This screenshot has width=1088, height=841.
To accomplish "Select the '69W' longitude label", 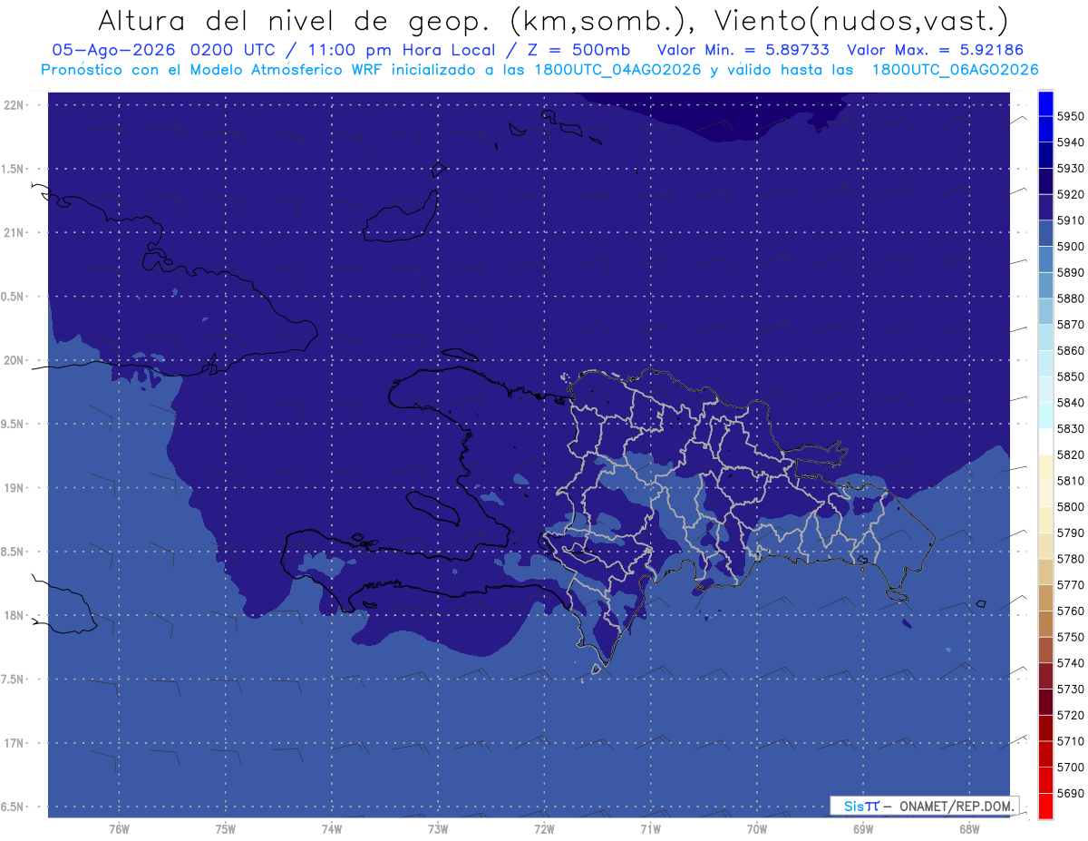I will click(862, 829).
